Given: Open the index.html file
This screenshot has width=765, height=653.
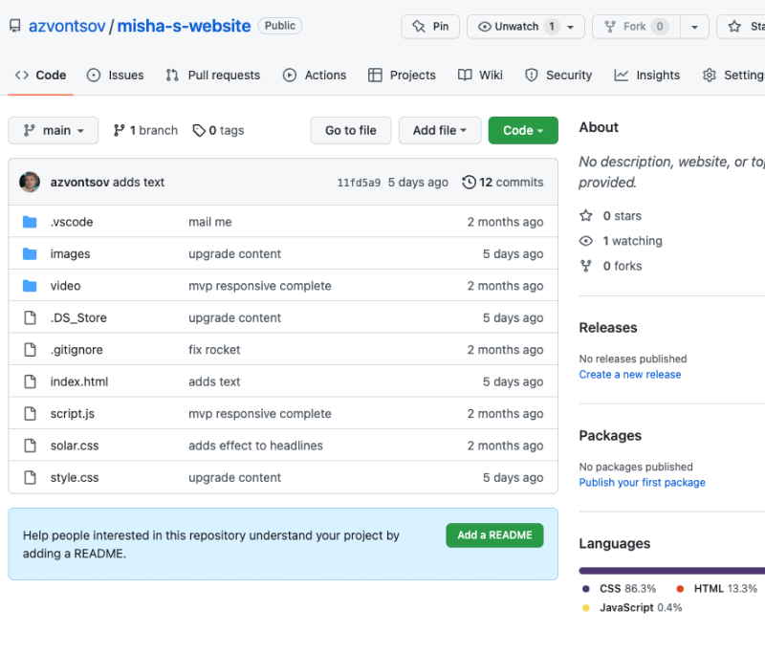Looking at the screenshot, I should point(79,381).
